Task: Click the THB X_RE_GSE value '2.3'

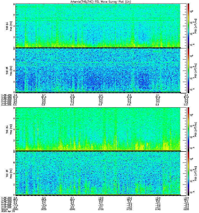Action: 129,95
